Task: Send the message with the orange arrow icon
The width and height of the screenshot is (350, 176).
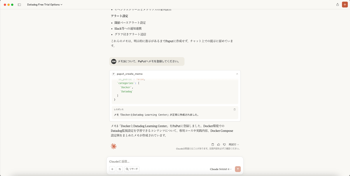Action: point(238,169)
